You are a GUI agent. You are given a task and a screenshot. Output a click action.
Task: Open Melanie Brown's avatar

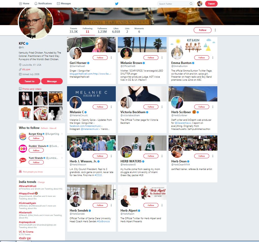click(126, 53)
